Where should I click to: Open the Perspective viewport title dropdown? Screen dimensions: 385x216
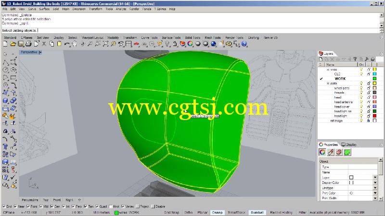pos(40,52)
